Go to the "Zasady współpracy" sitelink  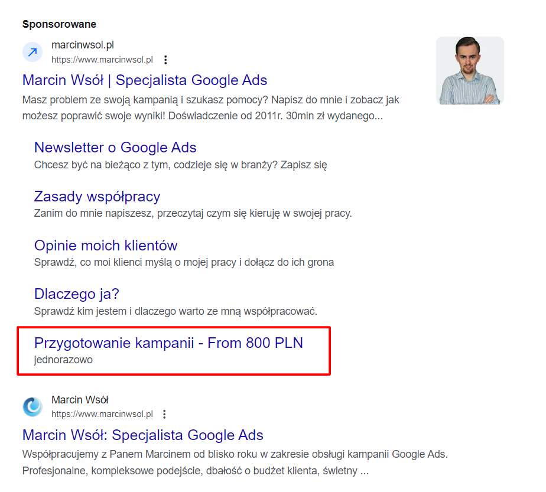(97, 196)
